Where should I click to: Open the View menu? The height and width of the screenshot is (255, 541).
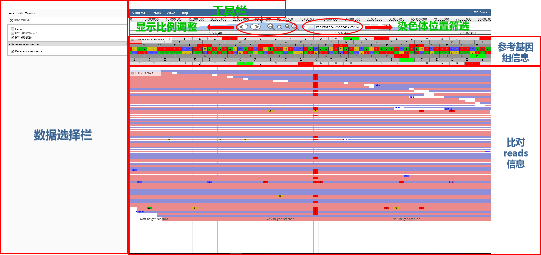tap(170, 13)
